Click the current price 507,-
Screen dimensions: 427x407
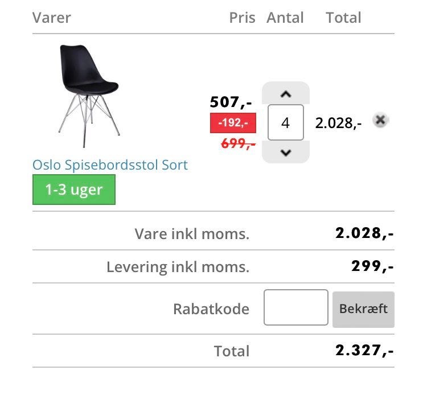tap(231, 102)
